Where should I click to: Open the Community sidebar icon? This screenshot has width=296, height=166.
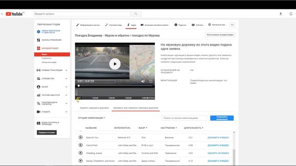click(x=38, y=78)
